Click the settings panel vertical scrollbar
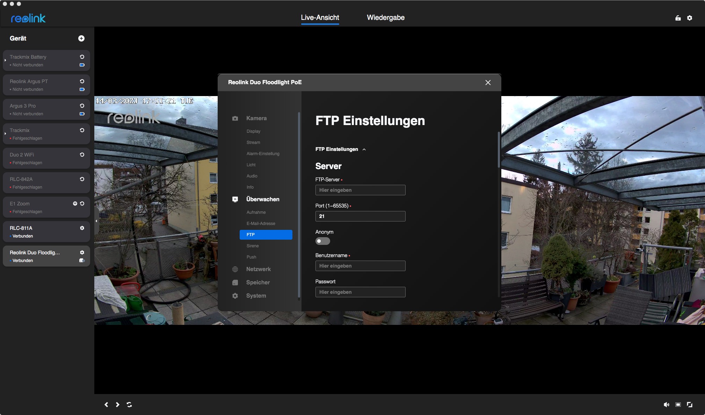The height and width of the screenshot is (415, 705). tap(499, 150)
